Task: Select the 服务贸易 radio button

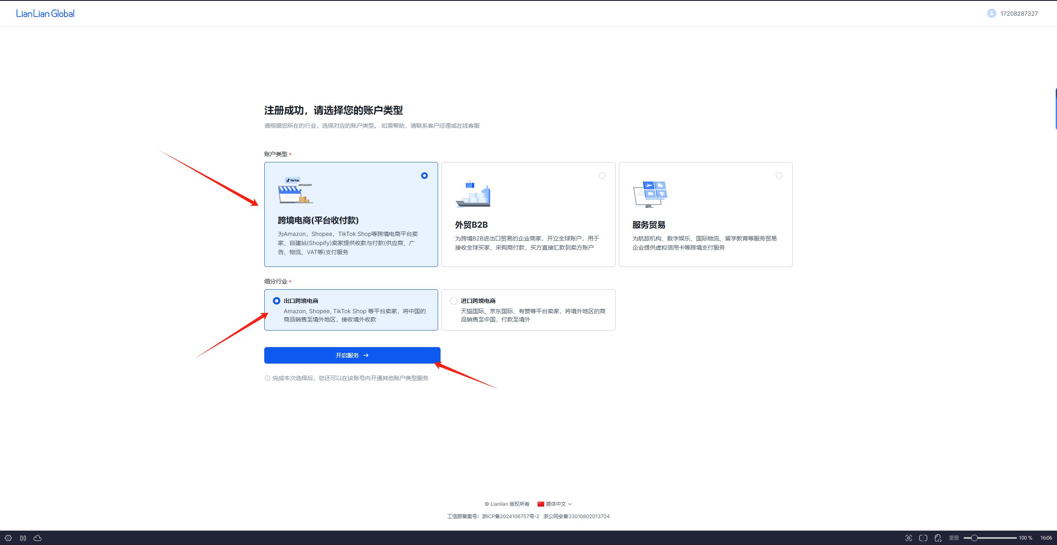Action: tap(779, 176)
